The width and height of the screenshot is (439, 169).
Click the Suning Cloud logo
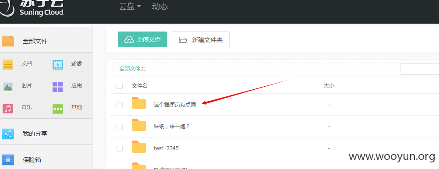click(32, 8)
